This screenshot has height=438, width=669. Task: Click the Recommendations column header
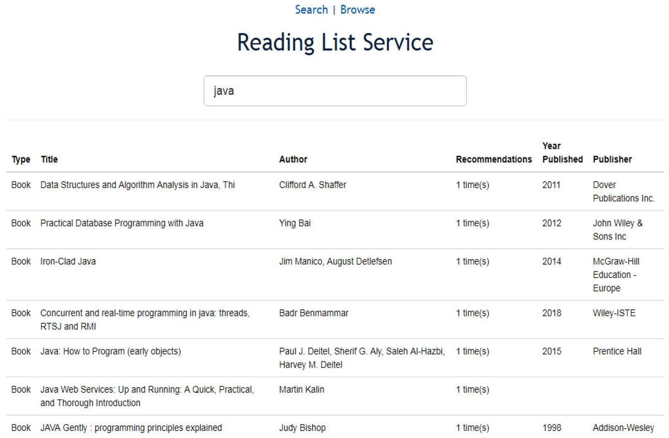pos(494,159)
